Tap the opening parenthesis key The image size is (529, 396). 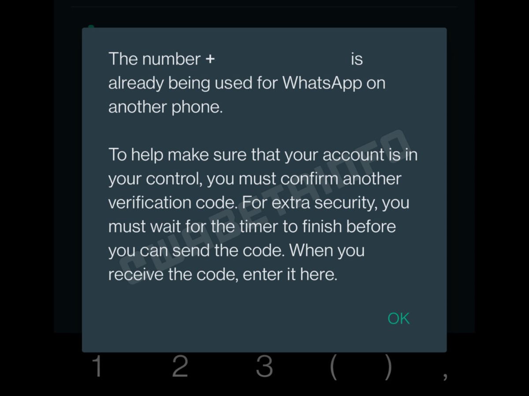tap(334, 367)
